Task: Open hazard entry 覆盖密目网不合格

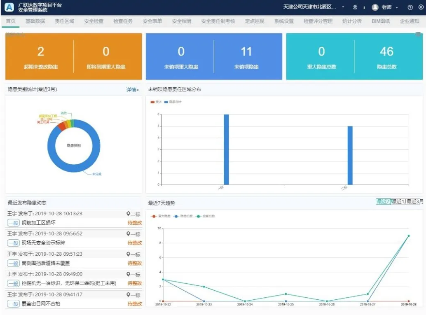Action: 41,304
